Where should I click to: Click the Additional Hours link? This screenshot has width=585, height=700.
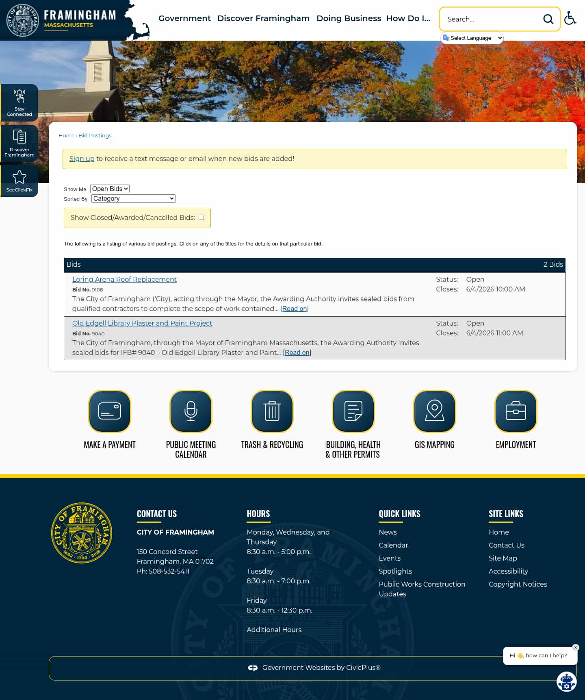pos(274,630)
